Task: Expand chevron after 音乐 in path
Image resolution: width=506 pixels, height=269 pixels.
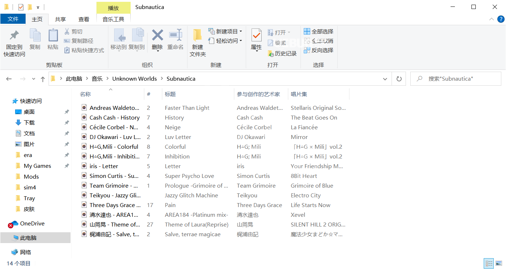Action: click(x=107, y=79)
